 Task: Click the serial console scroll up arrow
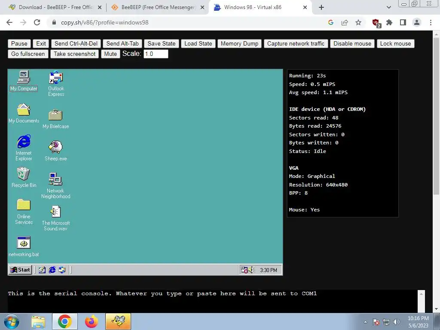[x=421, y=294]
